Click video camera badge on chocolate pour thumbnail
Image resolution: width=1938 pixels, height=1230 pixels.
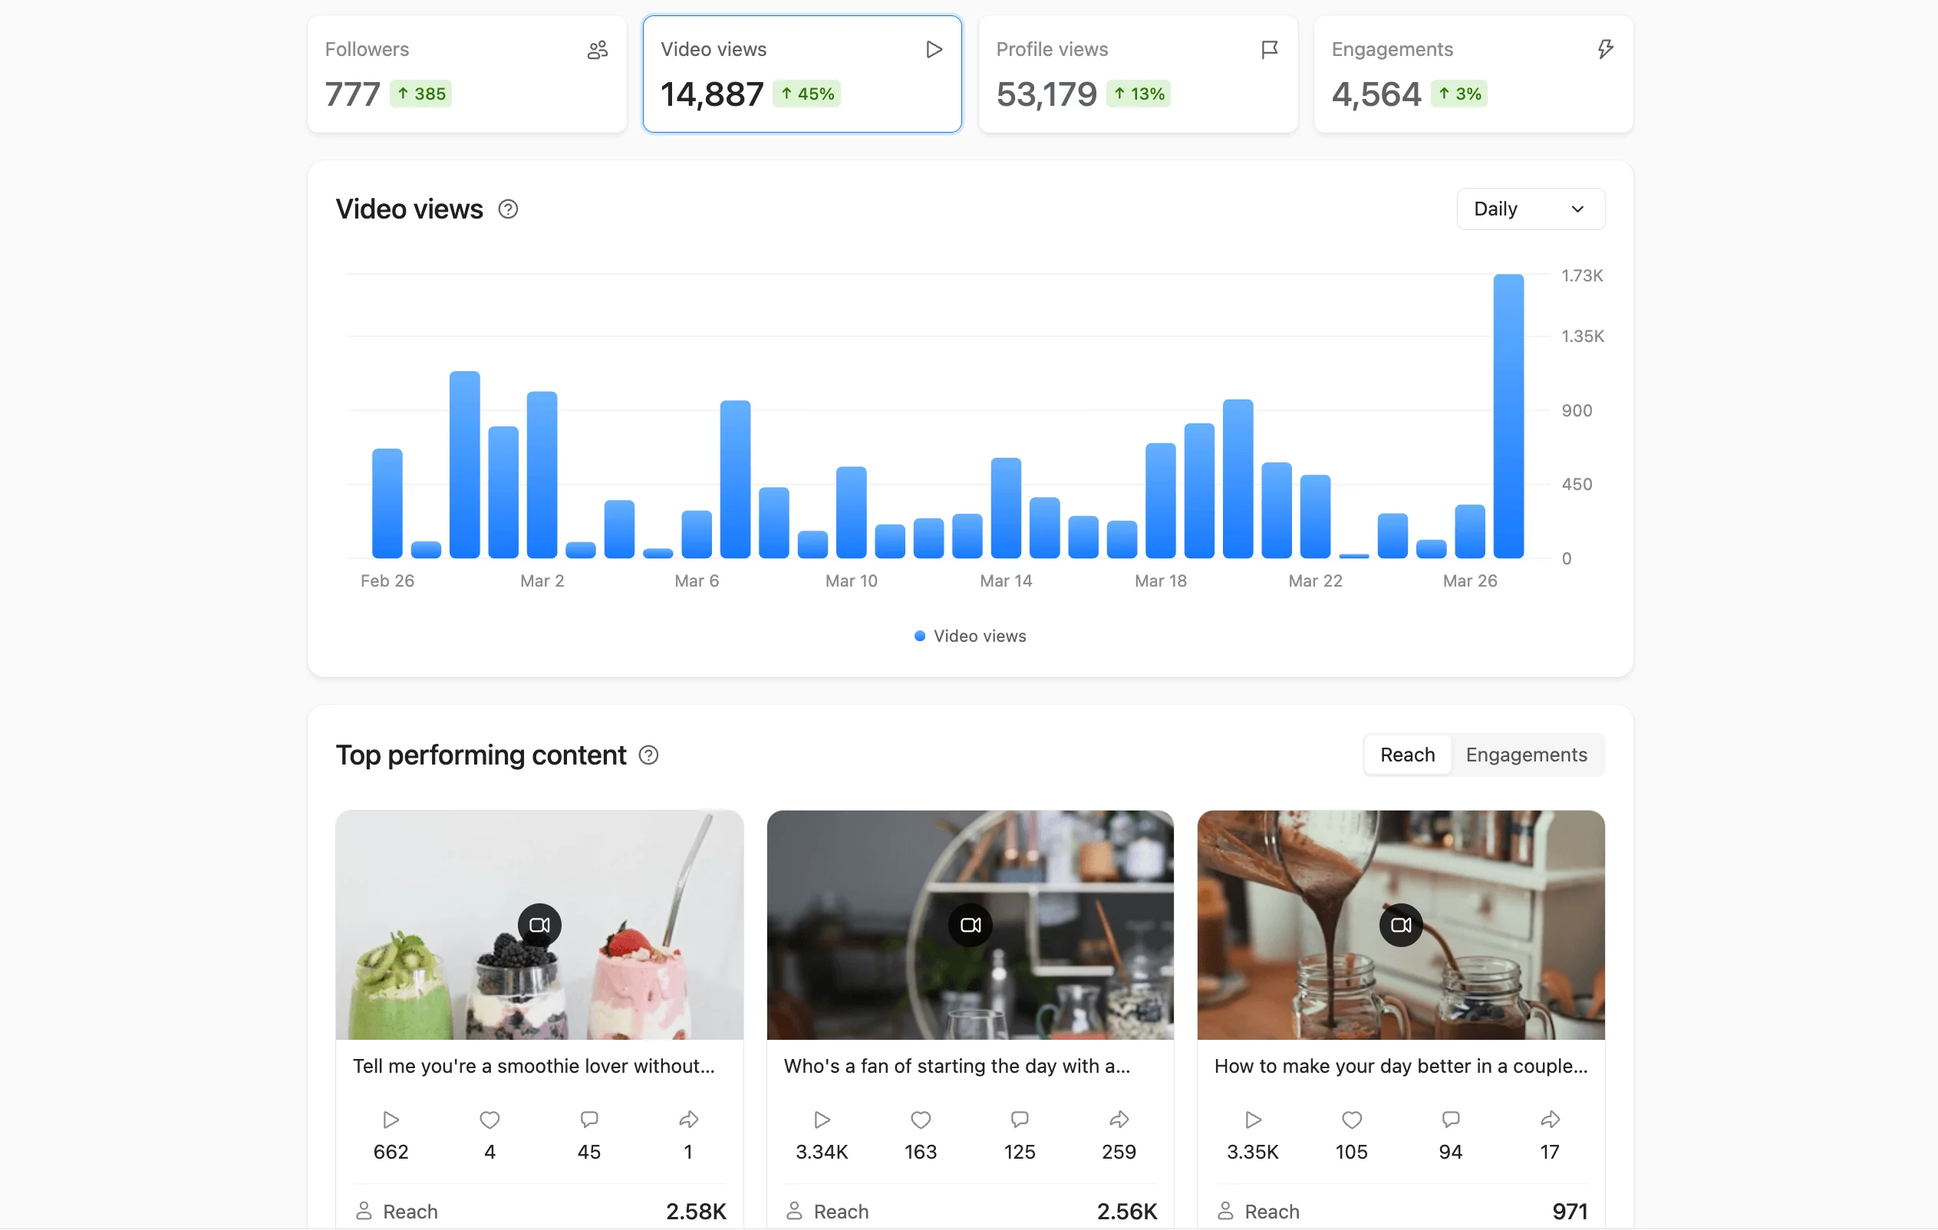click(1401, 925)
